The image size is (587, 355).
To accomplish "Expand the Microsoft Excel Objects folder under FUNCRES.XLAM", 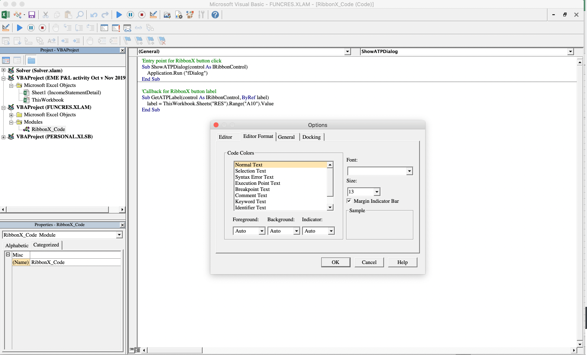I will [11, 115].
